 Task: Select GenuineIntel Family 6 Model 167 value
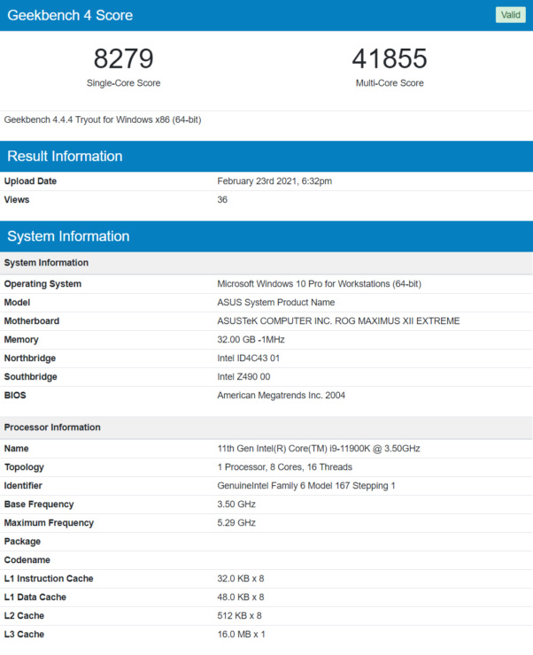305,486
